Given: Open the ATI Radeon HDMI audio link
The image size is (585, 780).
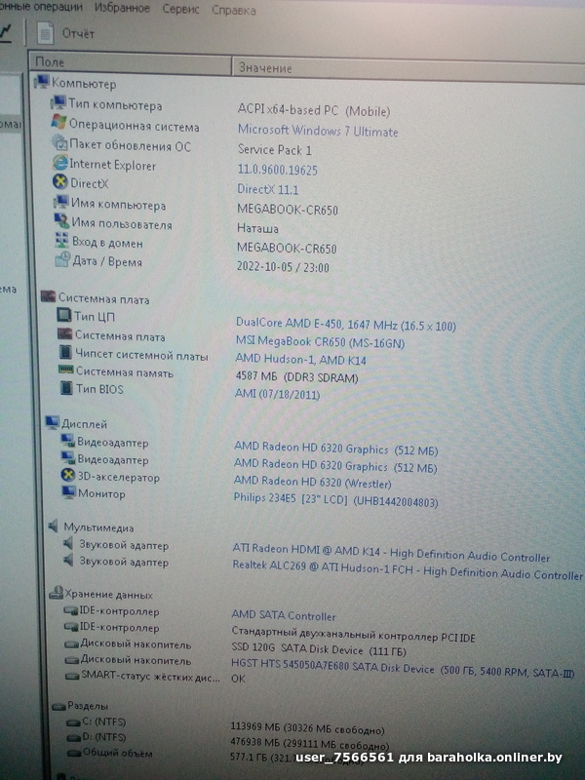Looking at the screenshot, I should click(x=391, y=553).
